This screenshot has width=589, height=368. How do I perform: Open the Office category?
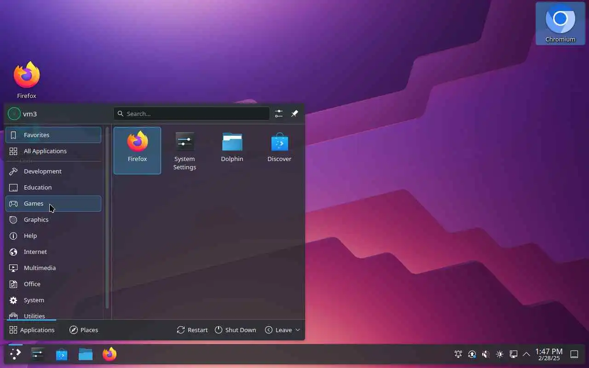coord(53,284)
